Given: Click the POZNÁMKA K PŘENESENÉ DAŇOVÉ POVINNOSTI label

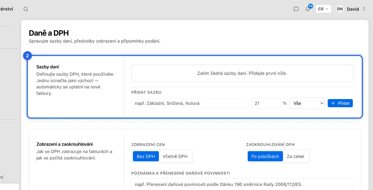Looking at the screenshot, I should tap(180, 173).
